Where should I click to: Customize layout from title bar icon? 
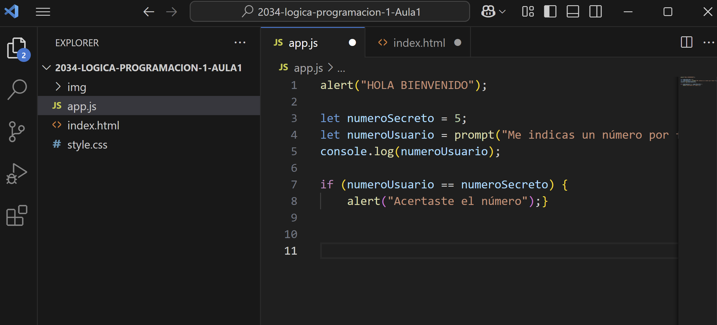point(528,12)
